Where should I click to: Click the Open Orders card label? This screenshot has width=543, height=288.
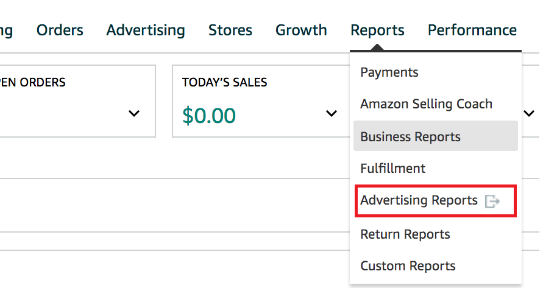pos(33,82)
